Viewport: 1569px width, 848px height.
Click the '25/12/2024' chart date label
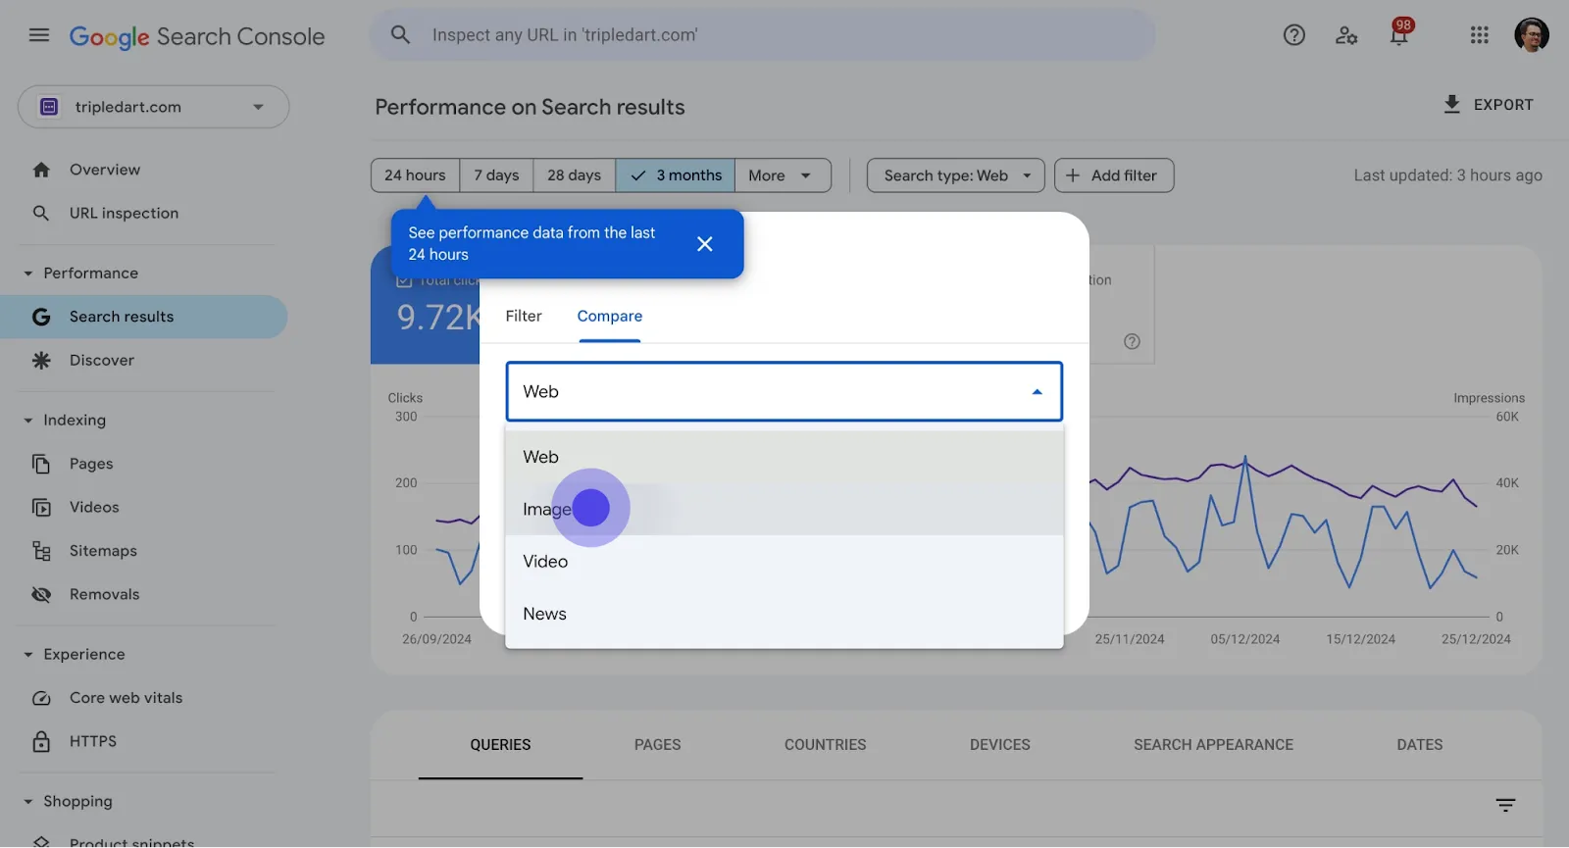click(1476, 639)
